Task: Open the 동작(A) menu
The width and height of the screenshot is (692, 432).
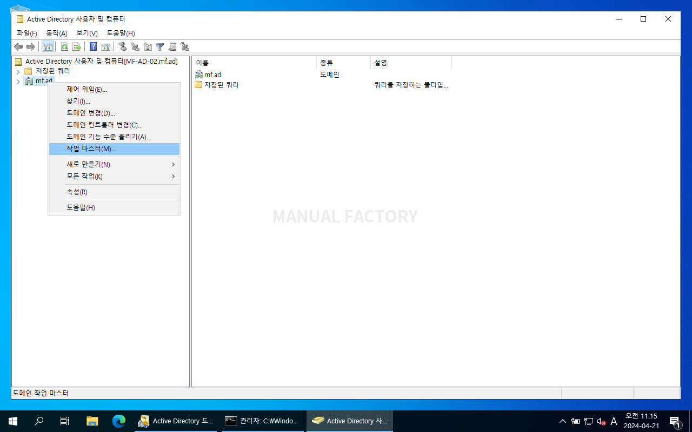Action: (57, 33)
